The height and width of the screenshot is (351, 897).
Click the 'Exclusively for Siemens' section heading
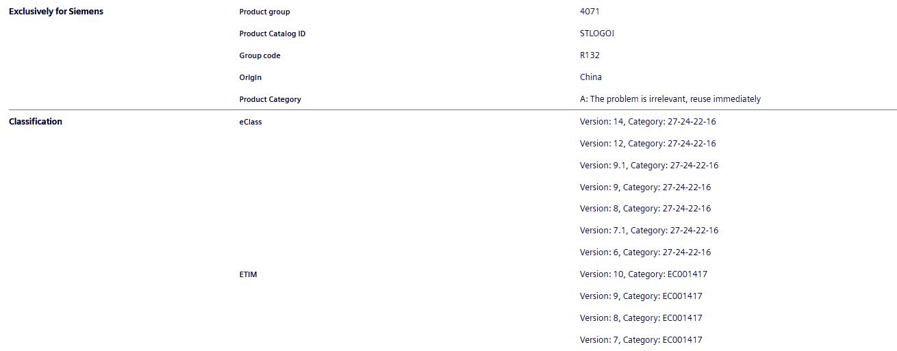tap(56, 12)
